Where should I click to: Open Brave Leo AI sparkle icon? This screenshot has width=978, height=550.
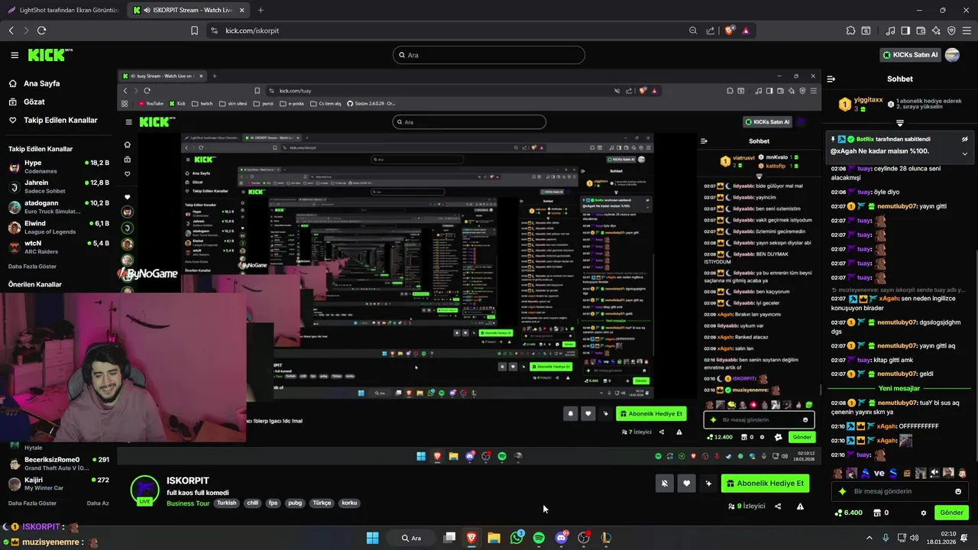coord(936,31)
